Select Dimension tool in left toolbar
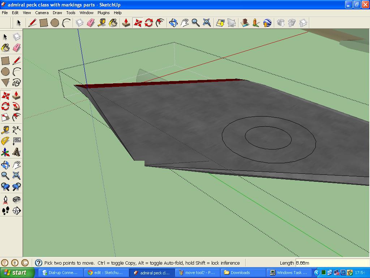The image size is (370, 278). 17,130
